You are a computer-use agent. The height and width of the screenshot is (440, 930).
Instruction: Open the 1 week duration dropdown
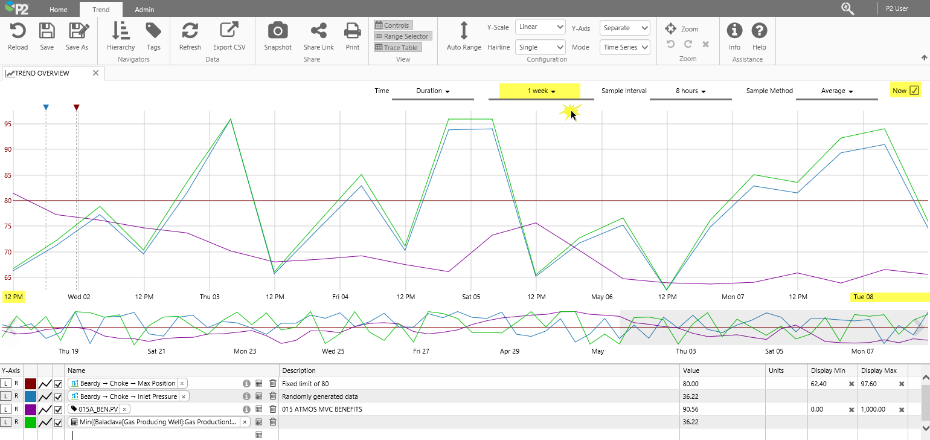coord(540,91)
